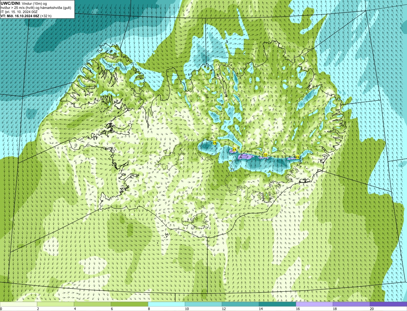The width and height of the screenshot is (407, 311).
Task: Pick the 4–6 m/s green legend swatch
Action: [x=93, y=304]
